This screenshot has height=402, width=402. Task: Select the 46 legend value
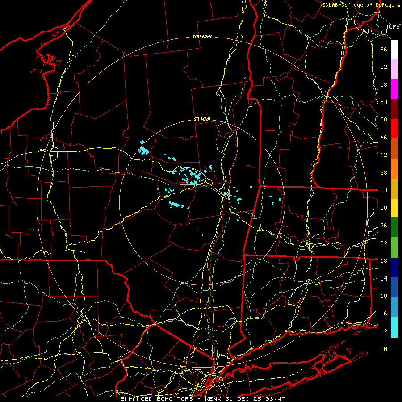click(384, 138)
